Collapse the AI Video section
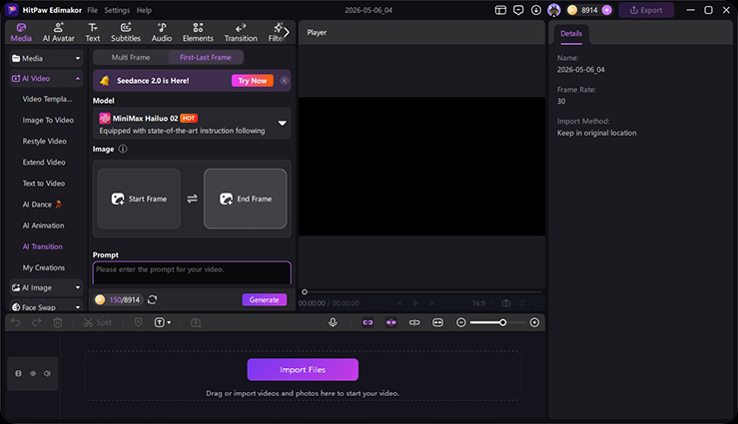This screenshot has height=424, width=738. click(x=78, y=79)
